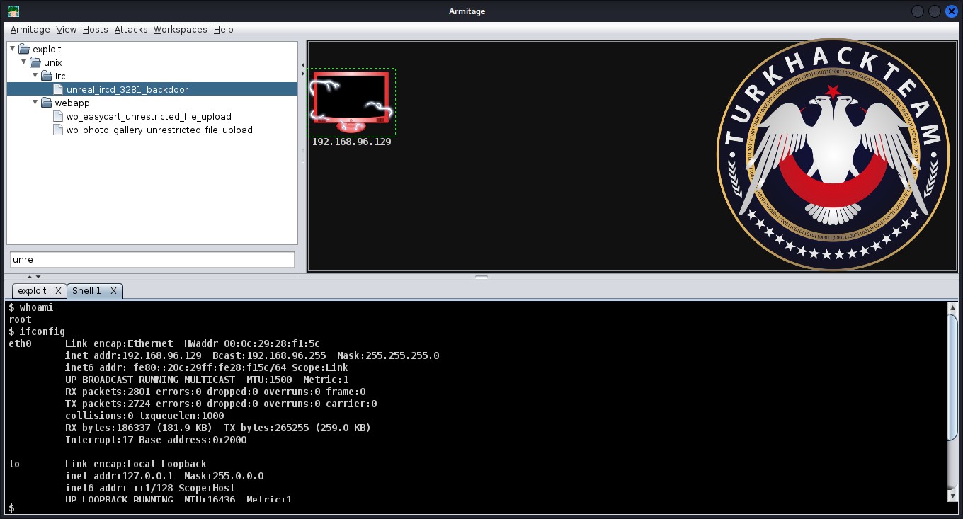Click the 'inet6 addr: fe80::20c:29ff:fe28:f15c/64' line
Image resolution: width=963 pixels, height=519 pixels.
pos(207,367)
